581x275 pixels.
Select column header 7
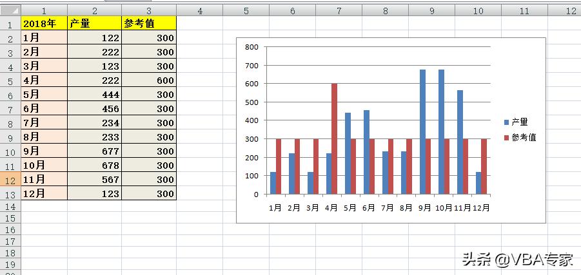pos(339,11)
